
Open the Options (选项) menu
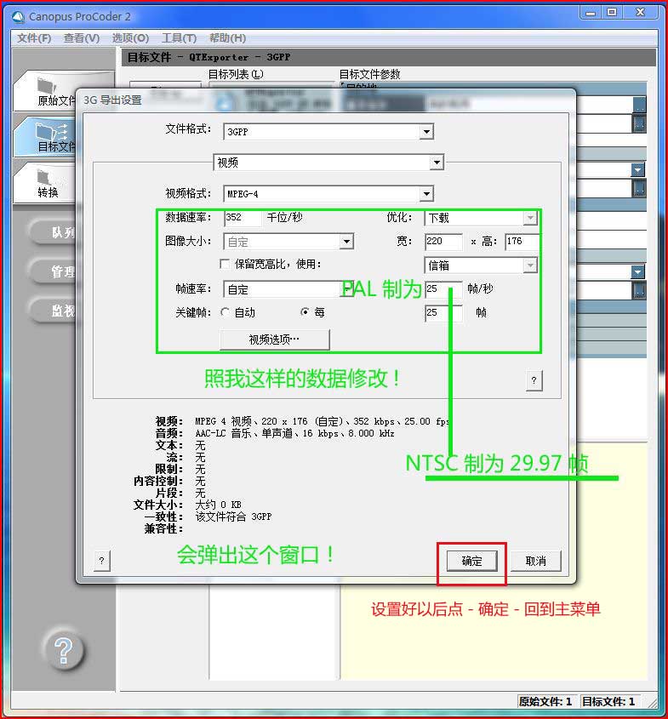pyautogui.click(x=130, y=38)
